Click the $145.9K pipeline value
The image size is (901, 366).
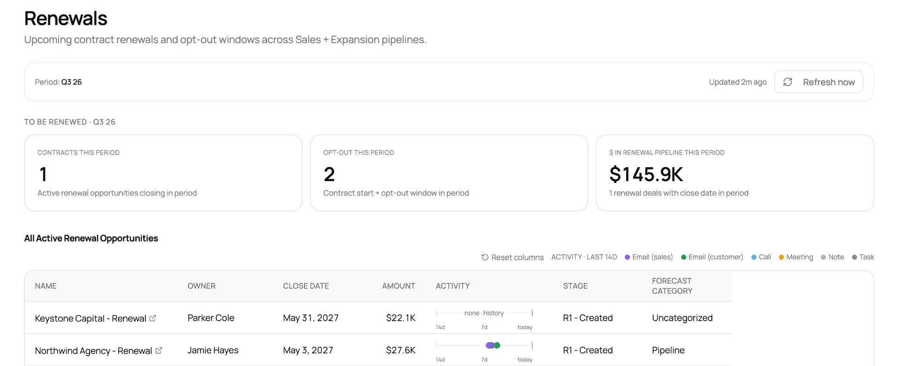click(646, 174)
